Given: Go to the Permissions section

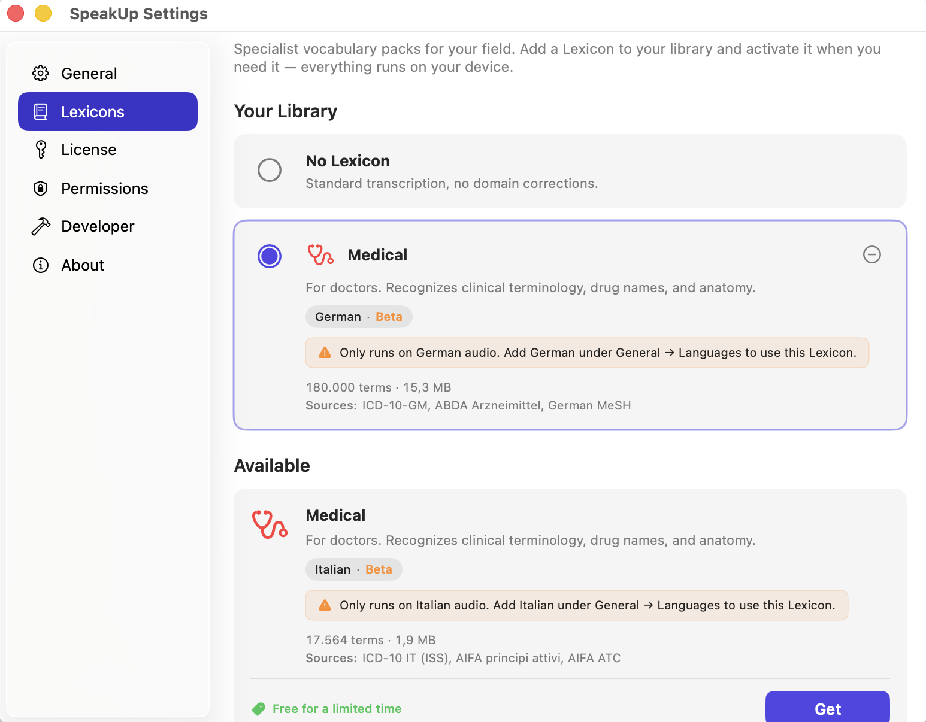Looking at the screenshot, I should pyautogui.click(x=108, y=189).
